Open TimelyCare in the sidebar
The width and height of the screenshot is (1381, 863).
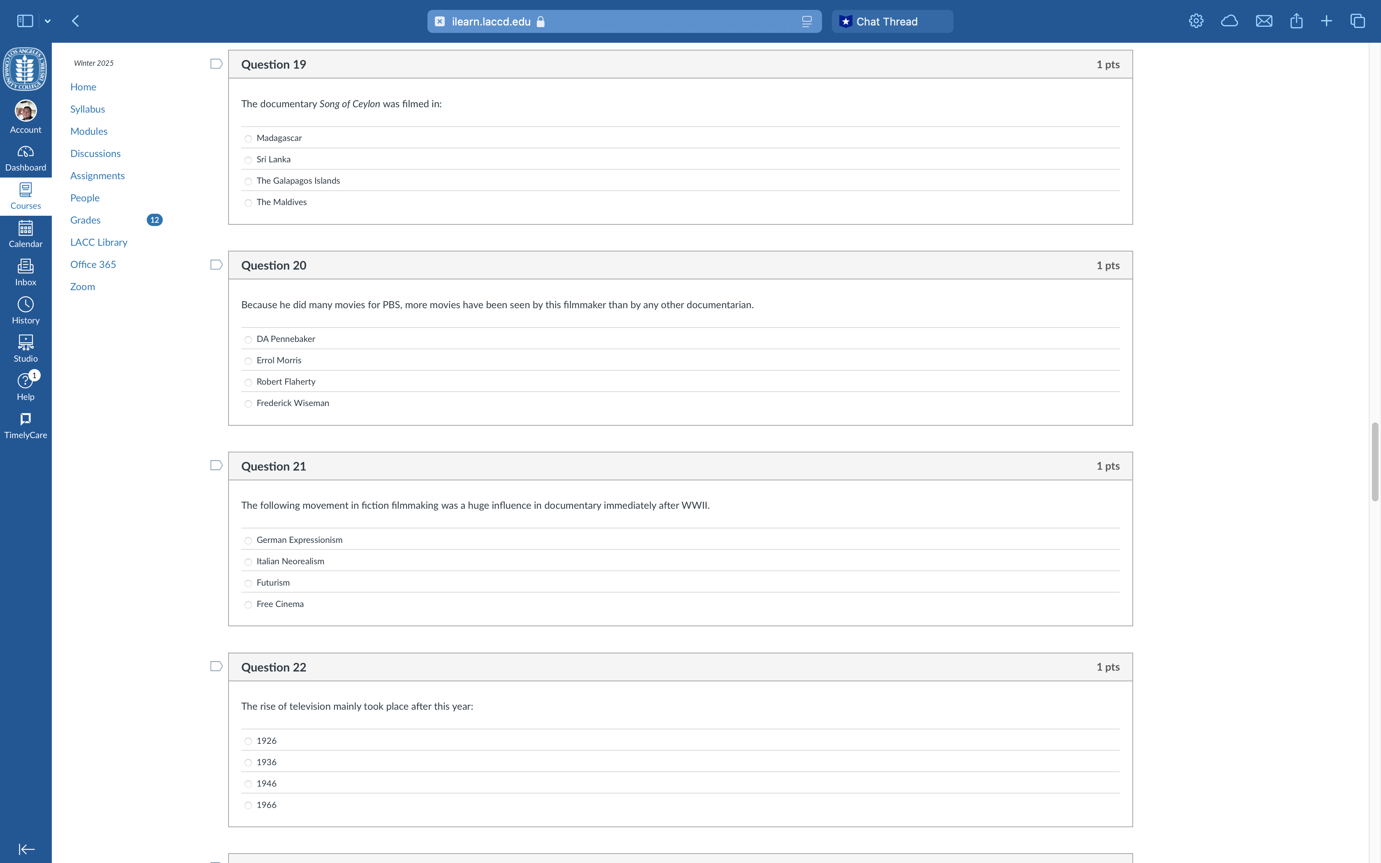(x=25, y=425)
